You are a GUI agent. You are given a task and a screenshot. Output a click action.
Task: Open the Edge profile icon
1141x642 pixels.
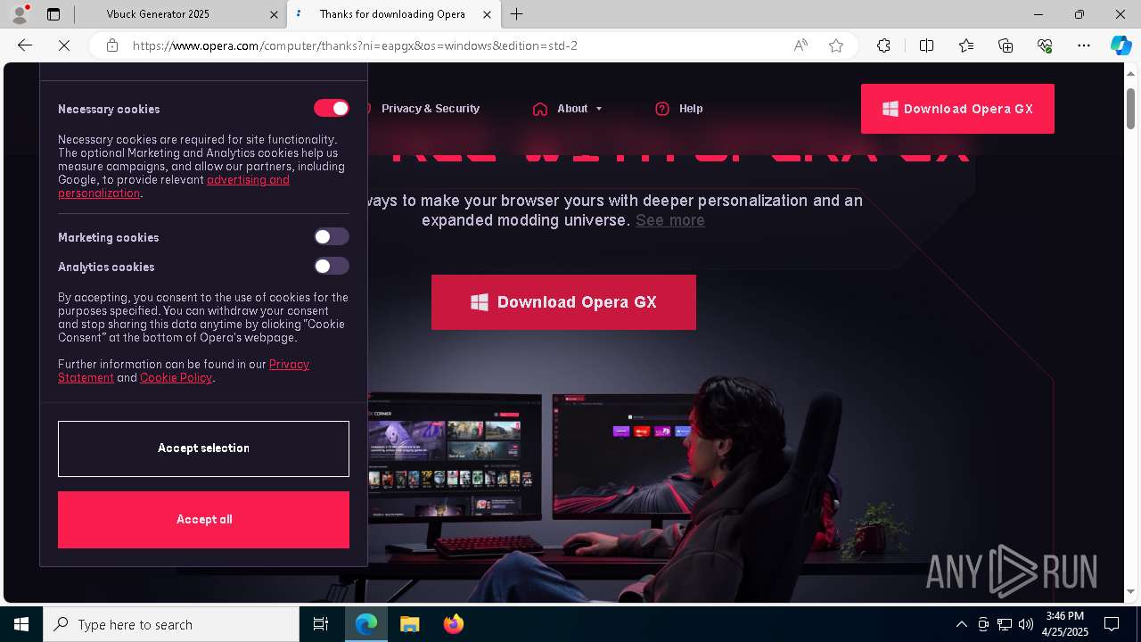(x=20, y=14)
